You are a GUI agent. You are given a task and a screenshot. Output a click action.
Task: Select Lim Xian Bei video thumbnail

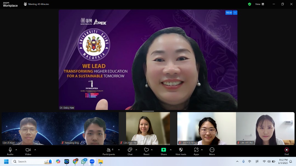[x=148, y=129]
